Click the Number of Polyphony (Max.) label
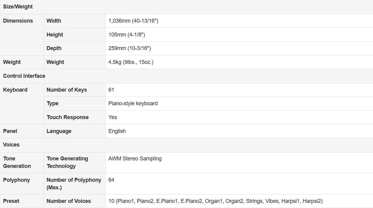This screenshot has width=373, height=208. (x=74, y=184)
